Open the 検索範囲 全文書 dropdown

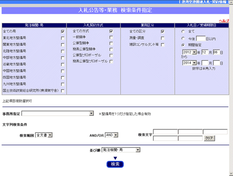[x=44, y=135]
